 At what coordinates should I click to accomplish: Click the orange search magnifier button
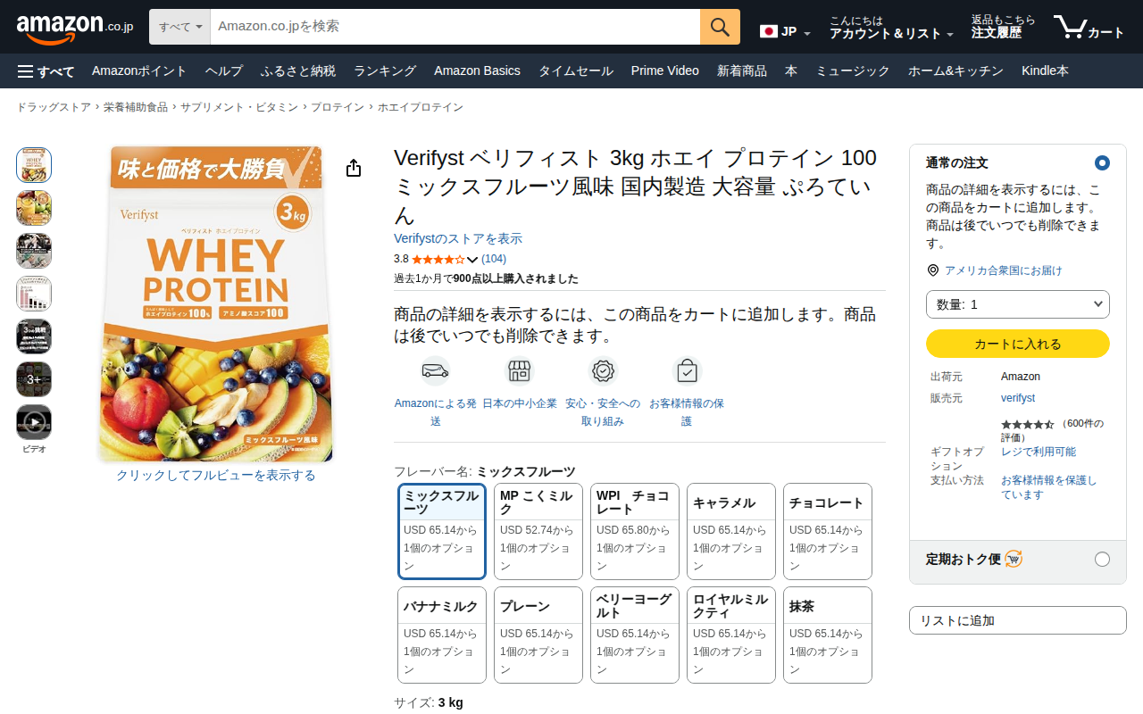pyautogui.click(x=720, y=27)
